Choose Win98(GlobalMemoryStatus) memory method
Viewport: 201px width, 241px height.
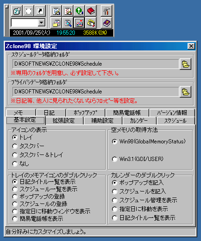coord(149,142)
